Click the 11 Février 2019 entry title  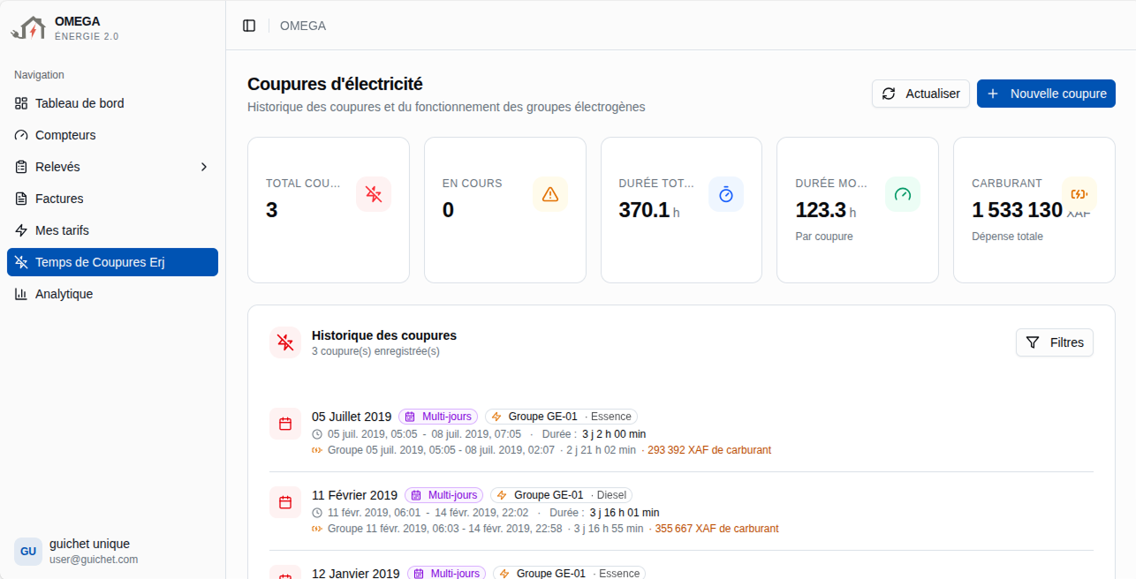(x=355, y=495)
